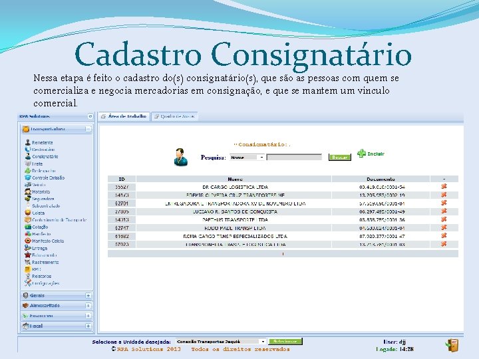
Task: Delete the ENTREGADORA XV DE NOVEMBRO row
Action: pos(444,203)
